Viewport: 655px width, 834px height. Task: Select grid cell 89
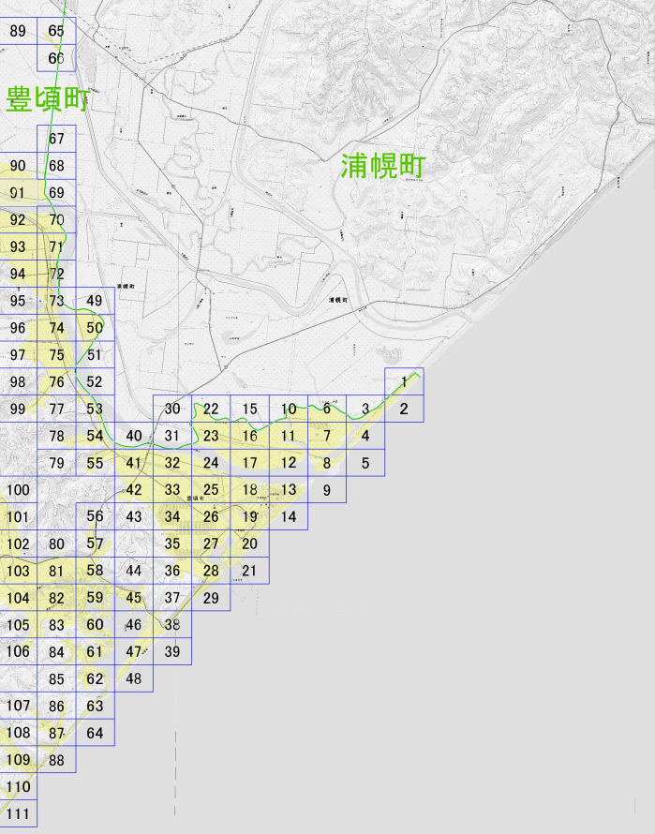point(18,31)
